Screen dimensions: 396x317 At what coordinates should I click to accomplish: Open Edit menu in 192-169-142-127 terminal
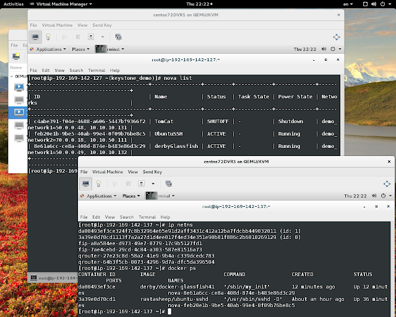point(46,71)
